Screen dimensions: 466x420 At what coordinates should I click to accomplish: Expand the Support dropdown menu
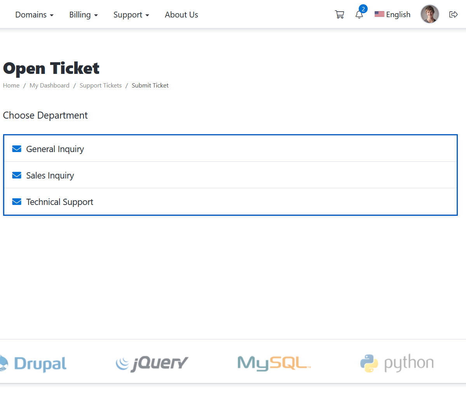click(x=131, y=15)
